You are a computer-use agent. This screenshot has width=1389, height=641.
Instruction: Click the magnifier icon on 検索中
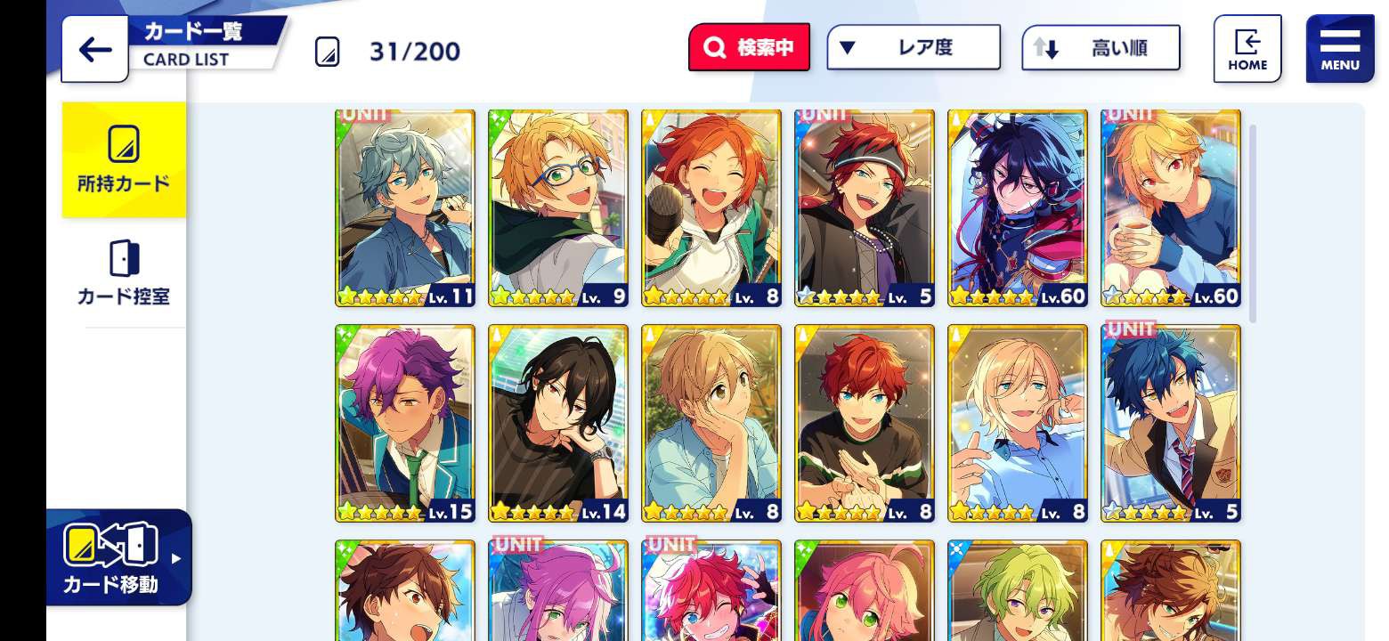click(714, 48)
